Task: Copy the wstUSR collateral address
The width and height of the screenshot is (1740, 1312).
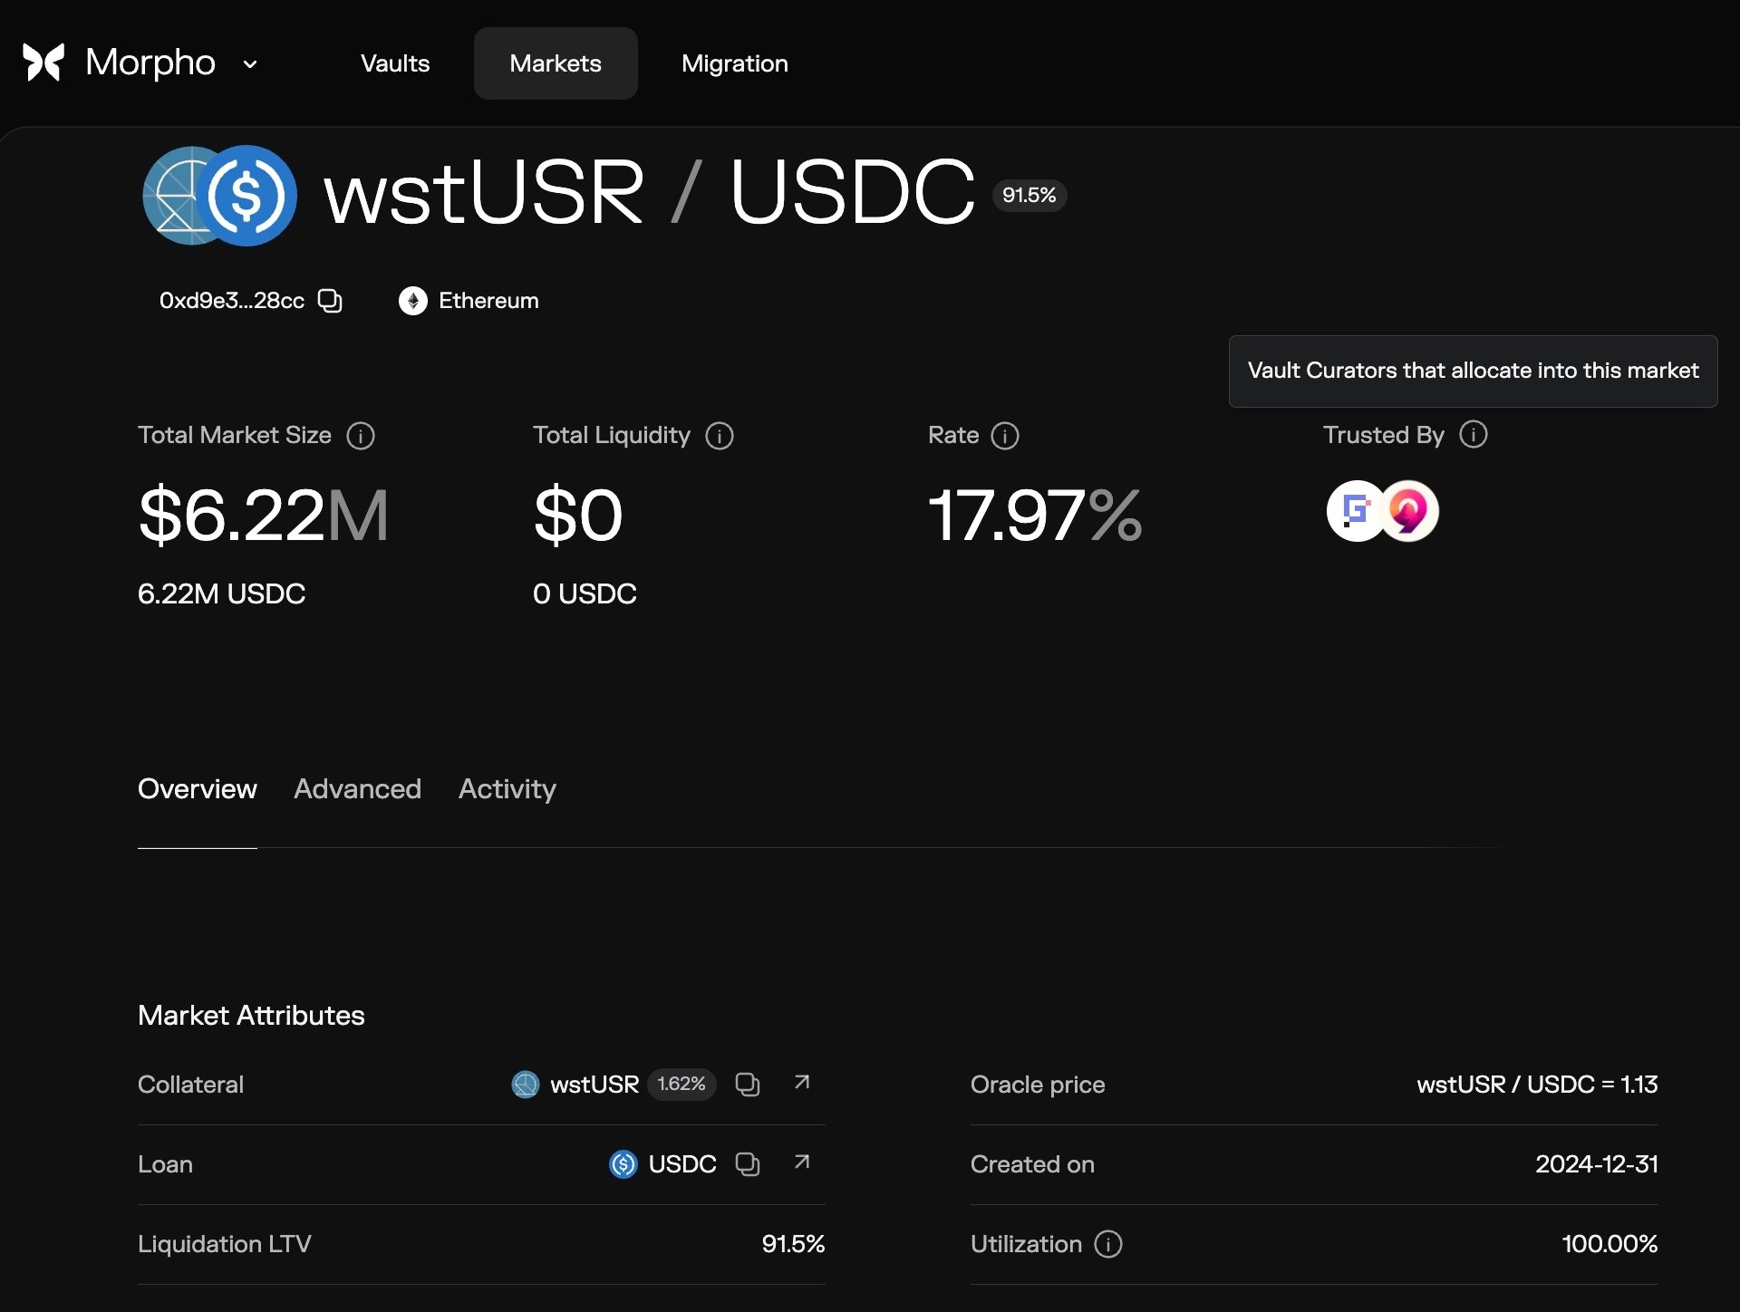Action: point(748,1085)
